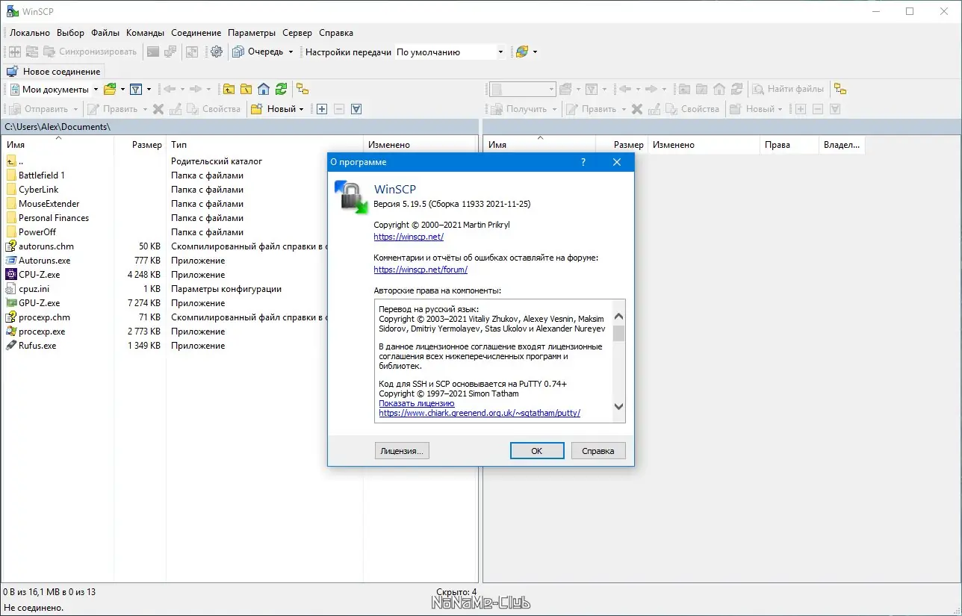
Task: Click the license text scrollbar thumb
Action: pos(618,333)
